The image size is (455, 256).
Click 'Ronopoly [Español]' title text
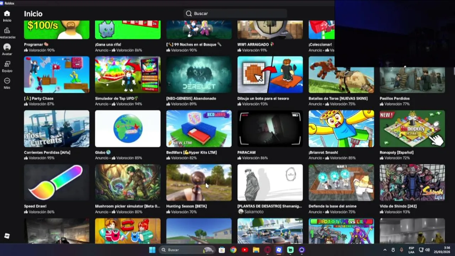[x=396, y=152]
